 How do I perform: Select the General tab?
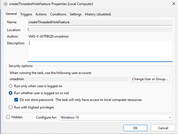[x=11, y=14]
